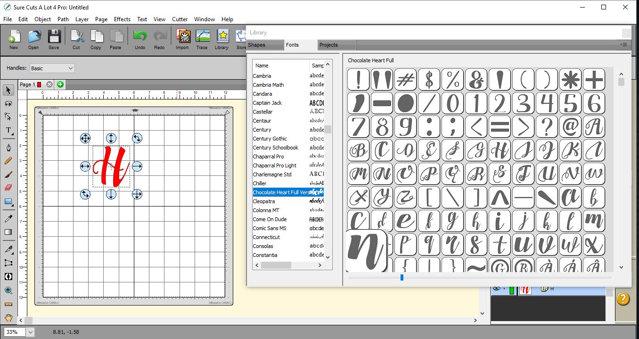This screenshot has height=339, width=639.
Task: Select the Eyedropper tool
Action: click(x=8, y=218)
